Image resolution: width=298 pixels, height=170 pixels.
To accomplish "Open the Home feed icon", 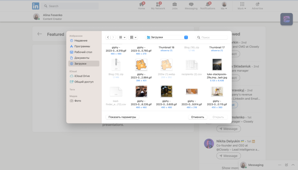I will (x=141, y=5).
